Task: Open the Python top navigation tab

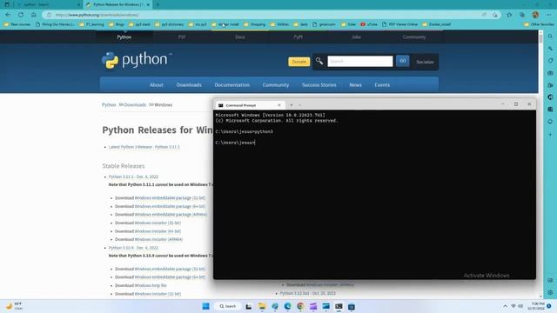Action: pos(124,37)
